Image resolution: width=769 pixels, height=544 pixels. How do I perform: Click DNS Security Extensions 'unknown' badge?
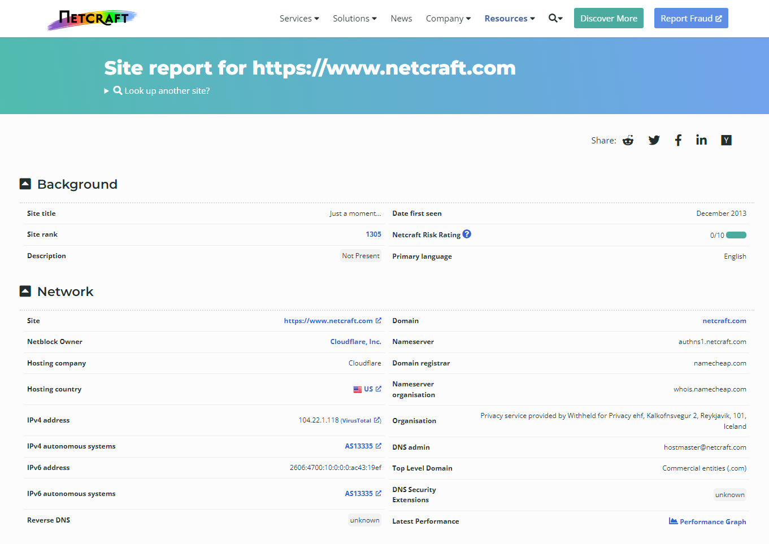point(730,495)
